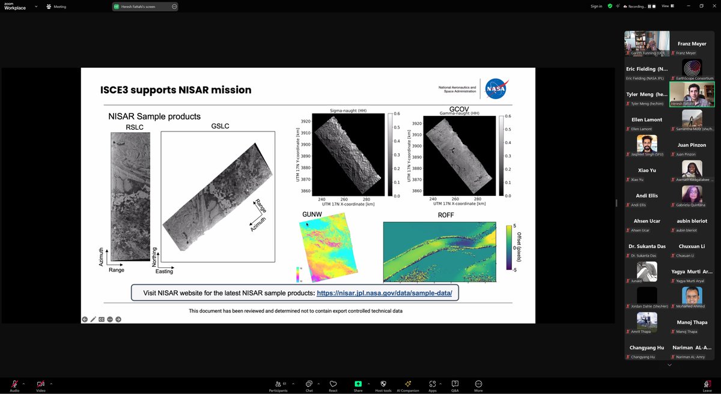Open the React emoji picker
The width and height of the screenshot is (721, 394).
[333, 385]
